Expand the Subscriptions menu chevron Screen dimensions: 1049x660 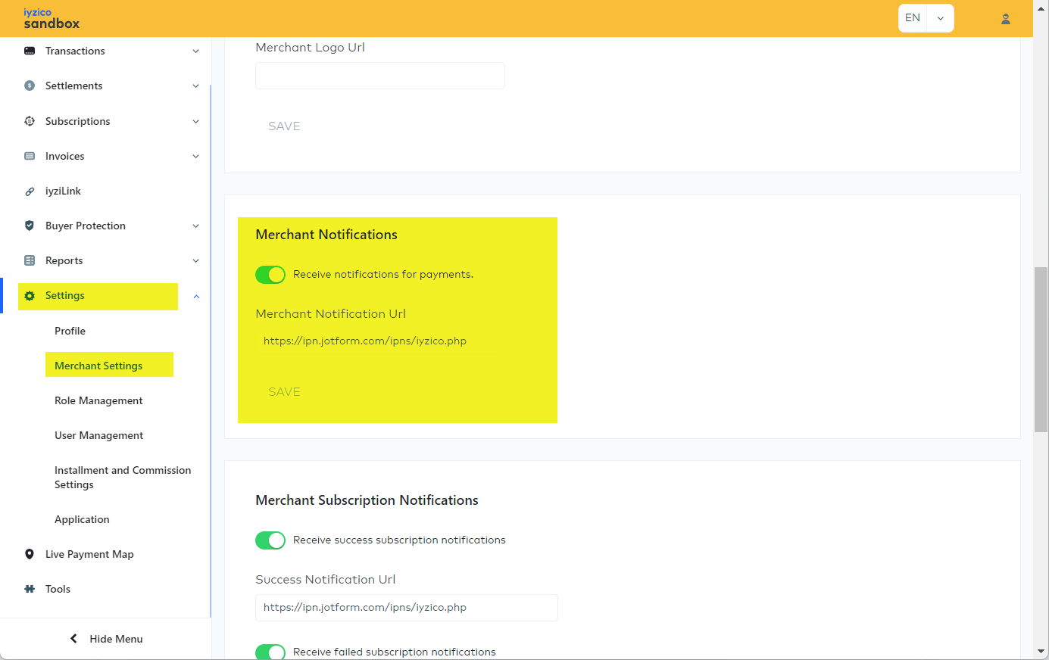196,122
